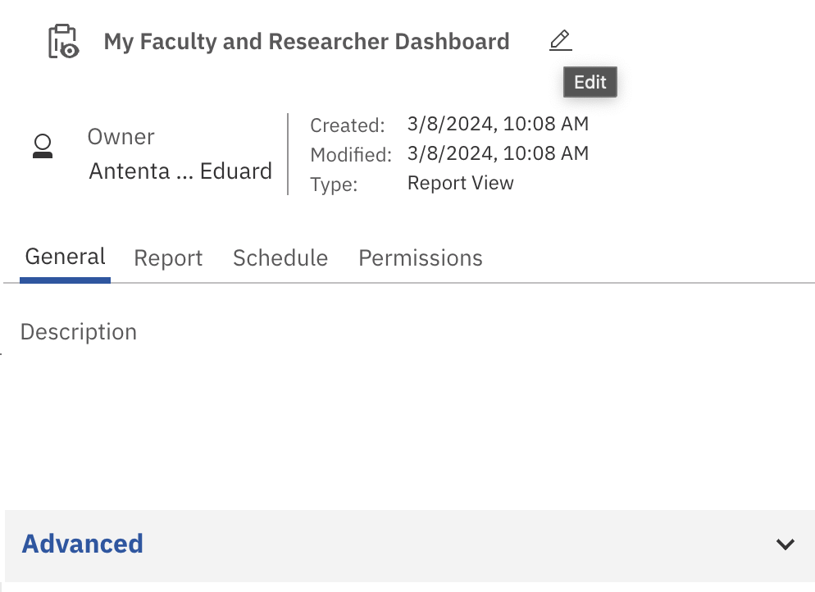815x592 pixels.
Task: Open the General tab
Action: pos(65,257)
